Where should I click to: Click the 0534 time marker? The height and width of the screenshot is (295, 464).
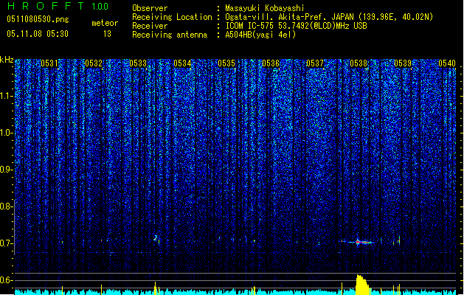click(x=182, y=63)
